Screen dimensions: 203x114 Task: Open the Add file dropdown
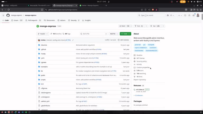coord(114,34)
